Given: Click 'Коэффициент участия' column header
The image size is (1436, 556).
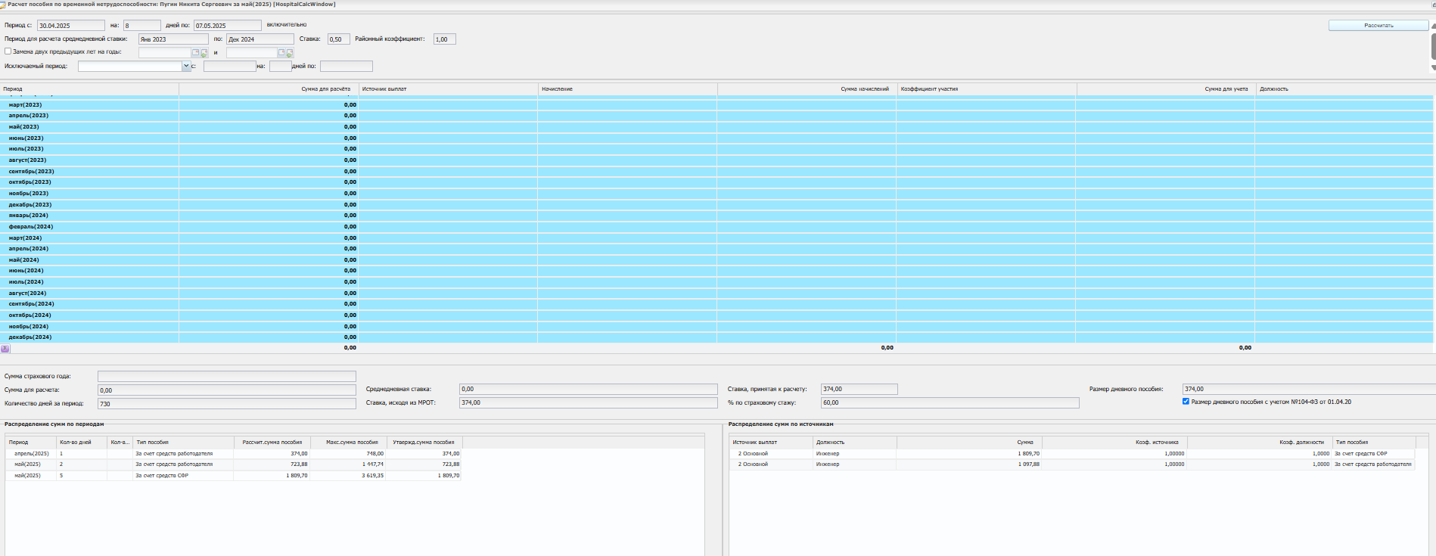Looking at the screenshot, I should point(987,89).
